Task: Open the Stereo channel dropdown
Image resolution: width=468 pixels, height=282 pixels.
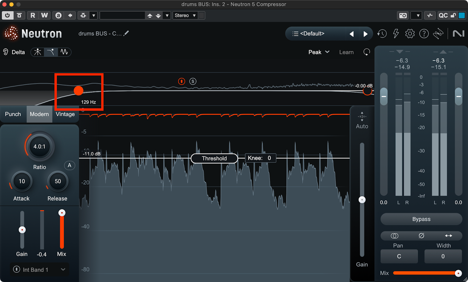Action: (185, 15)
